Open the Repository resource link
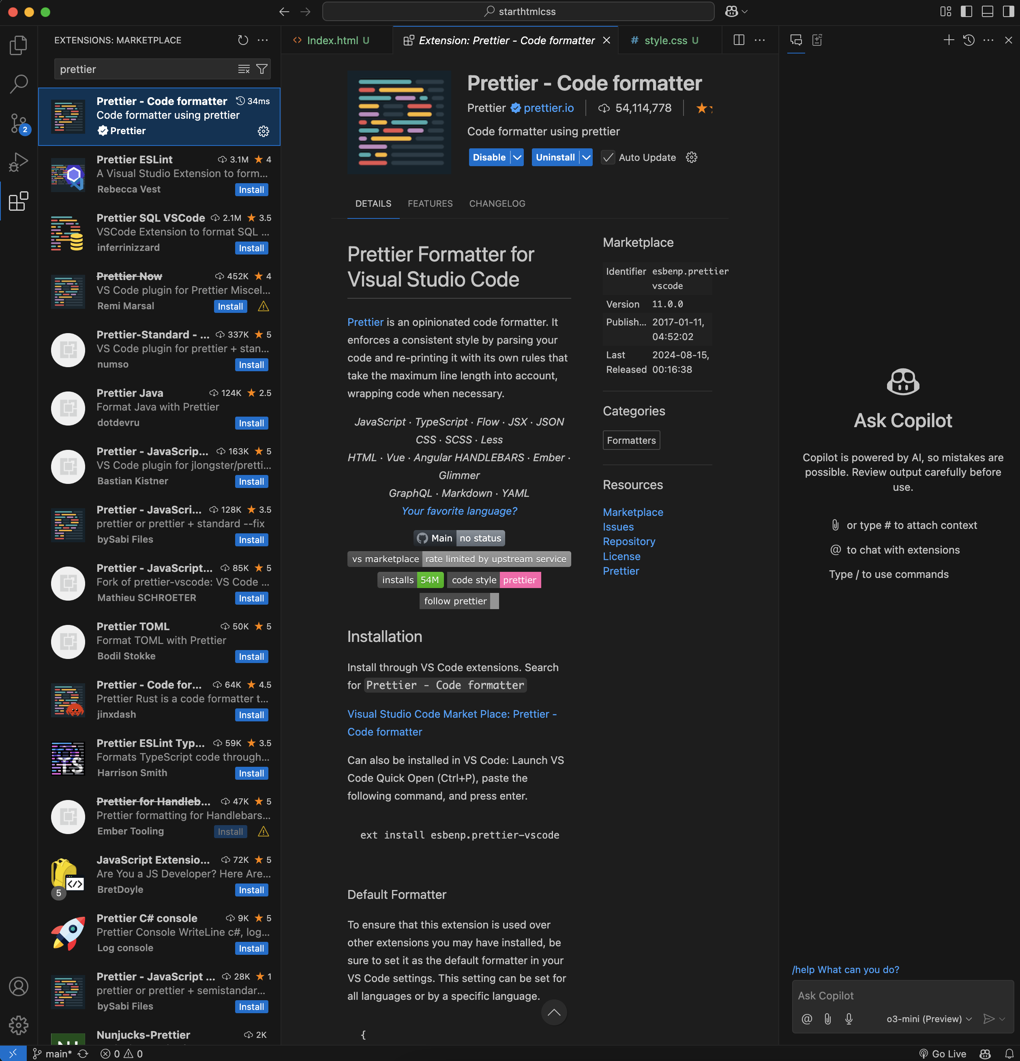Viewport: 1020px width, 1061px height. point(628,541)
